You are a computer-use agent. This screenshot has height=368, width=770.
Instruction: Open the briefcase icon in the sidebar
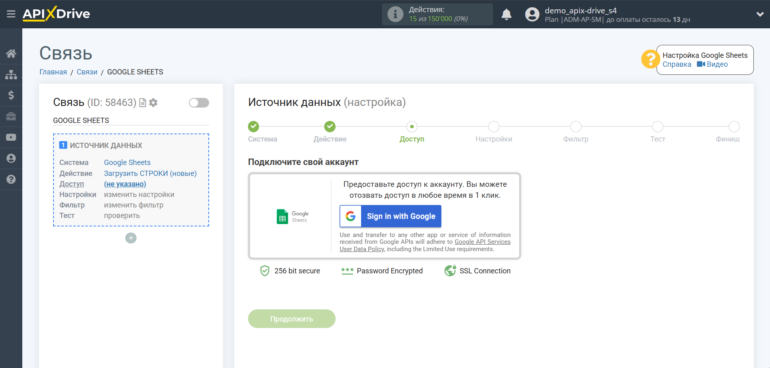tap(11, 116)
